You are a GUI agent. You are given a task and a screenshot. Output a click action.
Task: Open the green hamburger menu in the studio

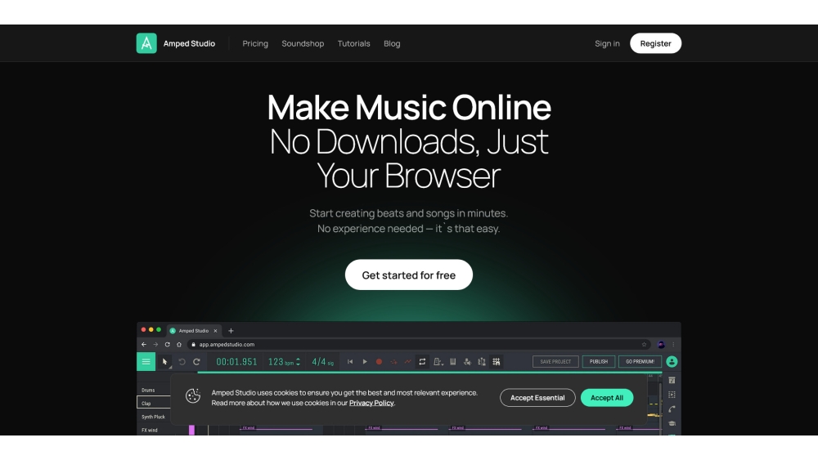click(x=146, y=361)
